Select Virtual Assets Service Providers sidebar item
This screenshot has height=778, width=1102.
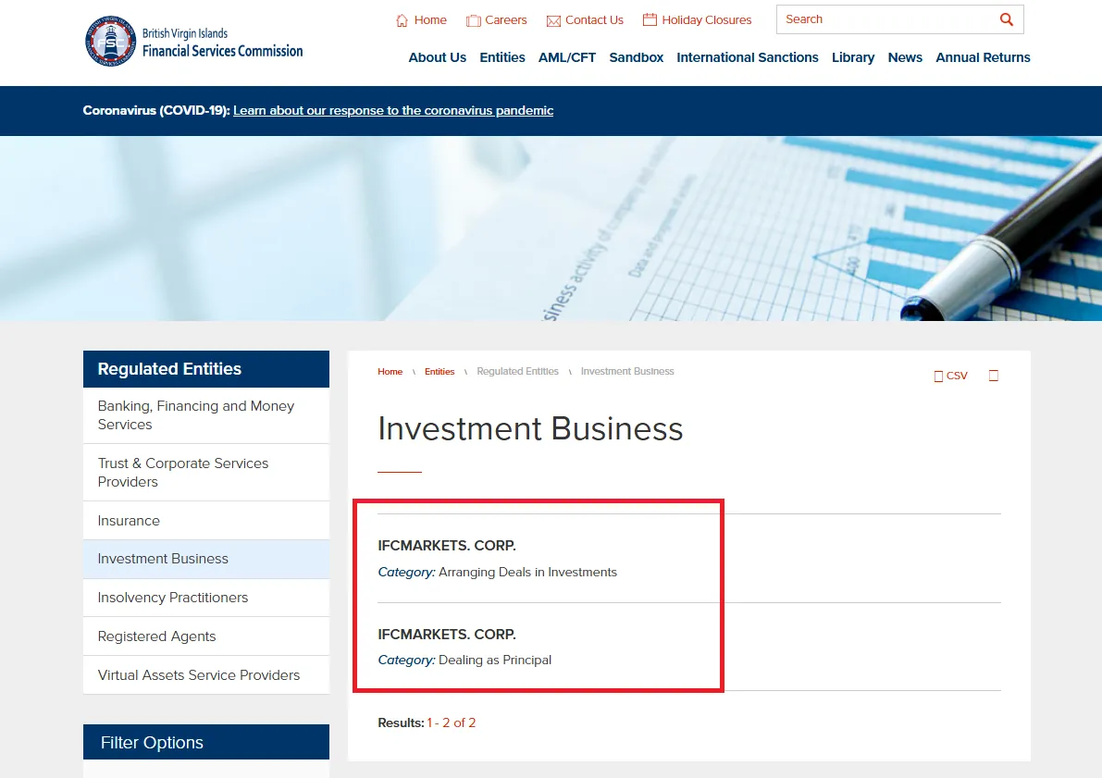point(199,675)
